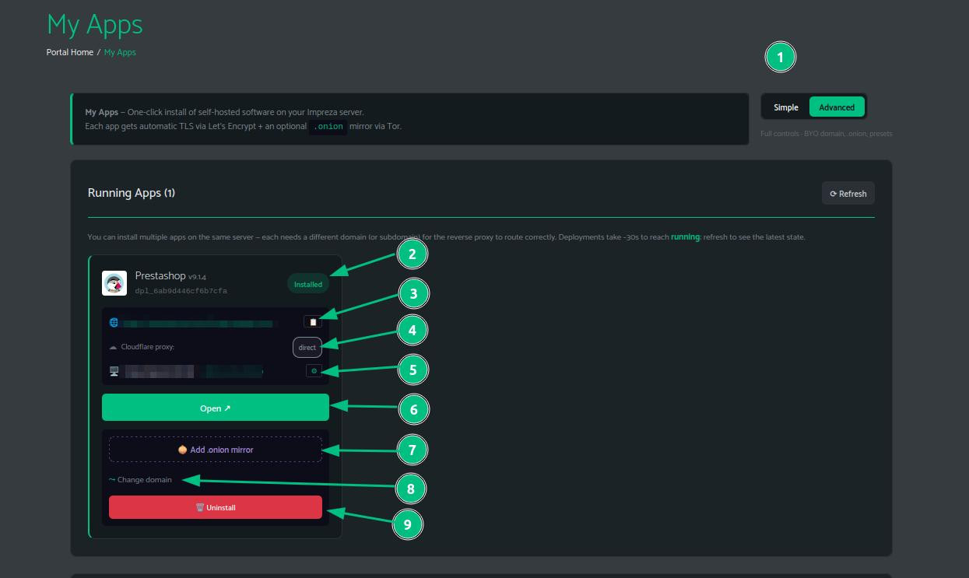
Task: Refresh the running apps list
Action: pos(848,194)
